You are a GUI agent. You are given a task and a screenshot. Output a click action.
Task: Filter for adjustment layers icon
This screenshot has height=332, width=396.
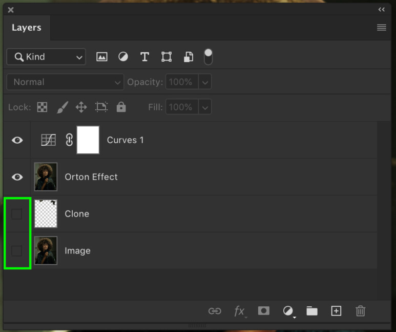point(123,57)
